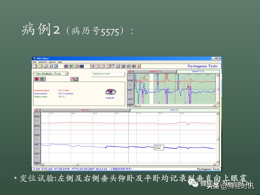This screenshot has height=195, width=260.
Task: Click the black stopwatch icon next to record button
Action: (42, 79)
